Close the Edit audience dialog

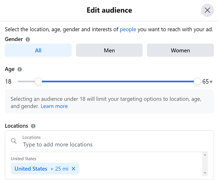pyautogui.click(x=207, y=10)
